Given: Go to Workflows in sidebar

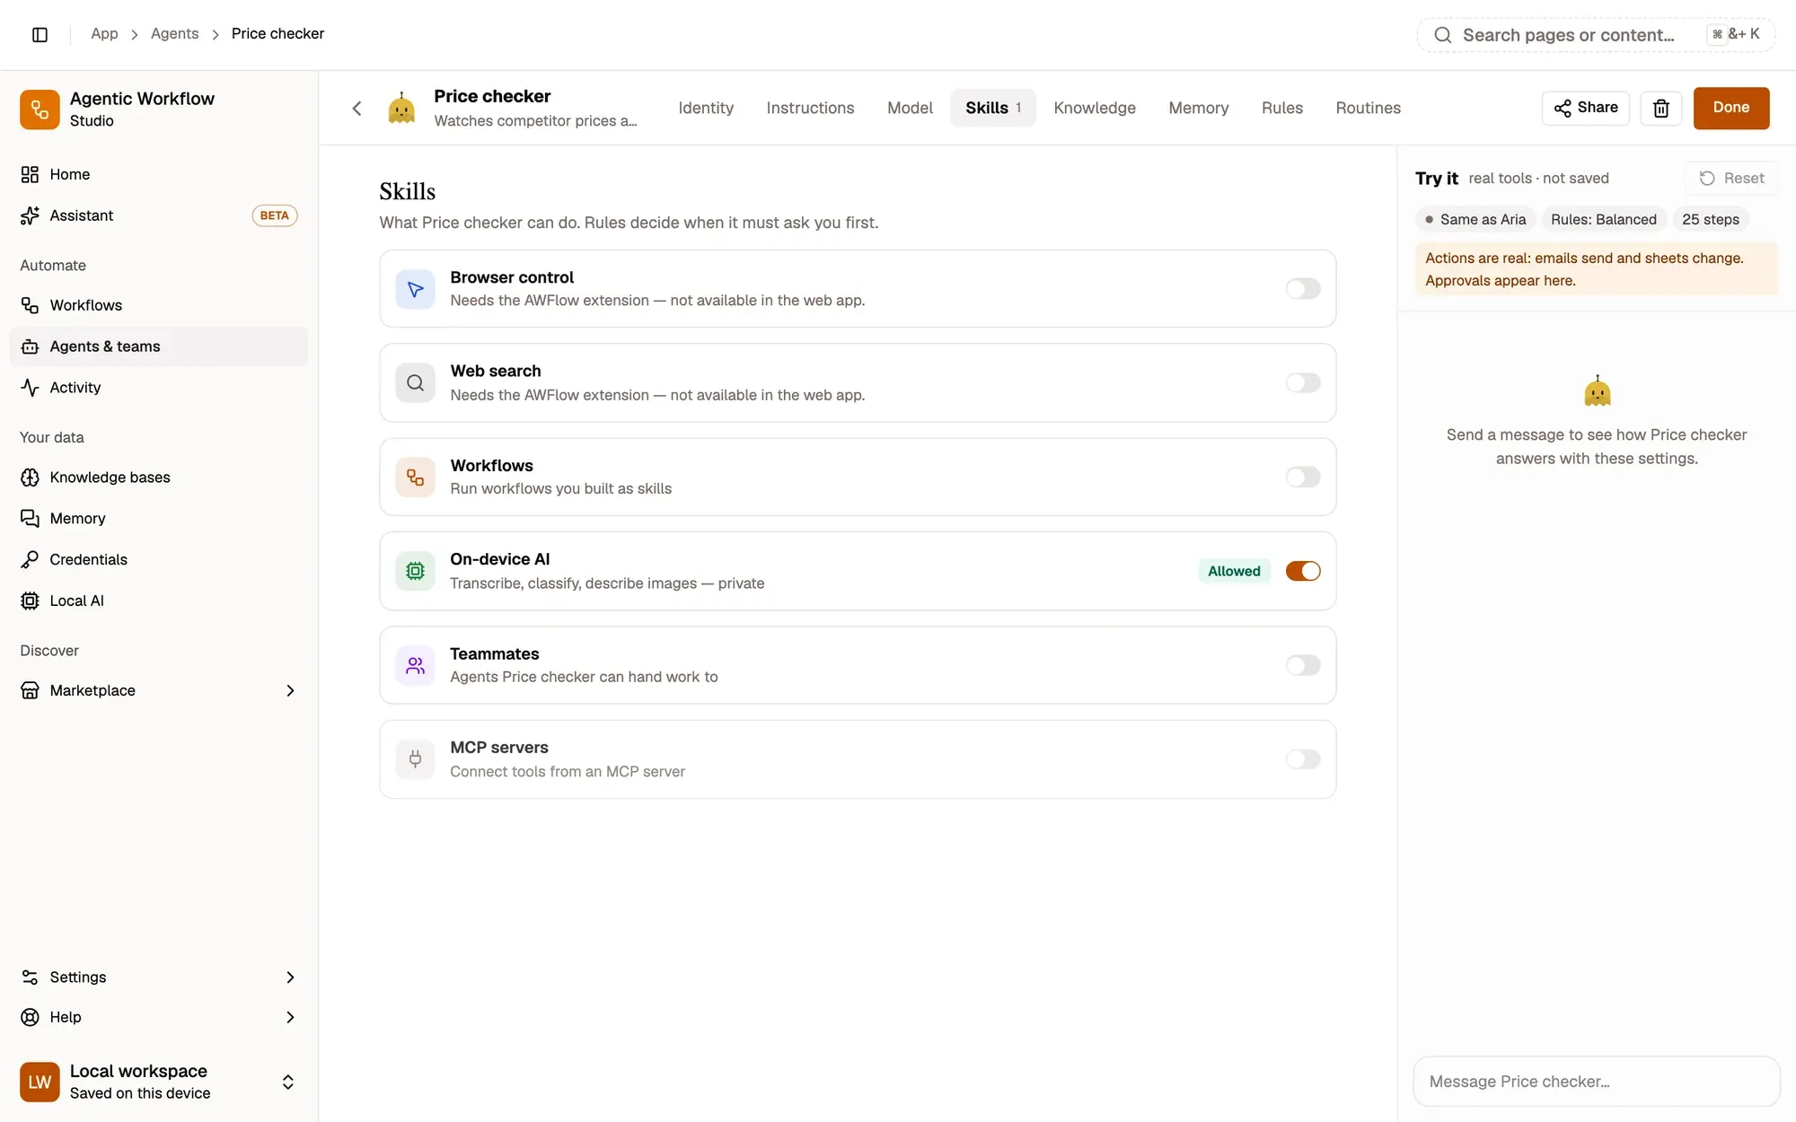Looking at the screenshot, I should (x=159, y=305).
